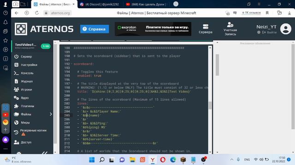
Task: Open taskbar search magnifier
Action: click(102, 160)
